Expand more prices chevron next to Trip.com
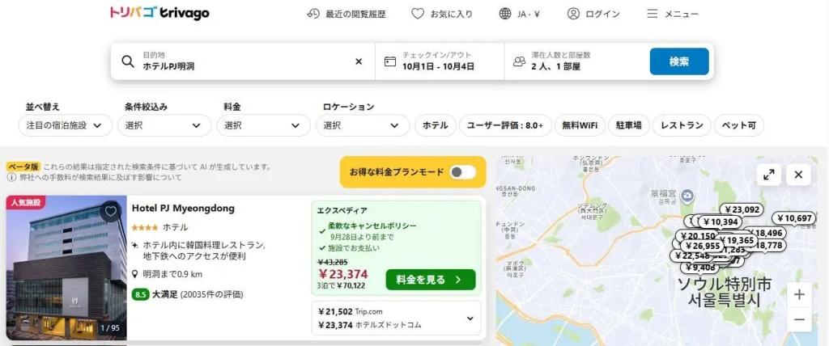829x346 pixels. (x=470, y=318)
